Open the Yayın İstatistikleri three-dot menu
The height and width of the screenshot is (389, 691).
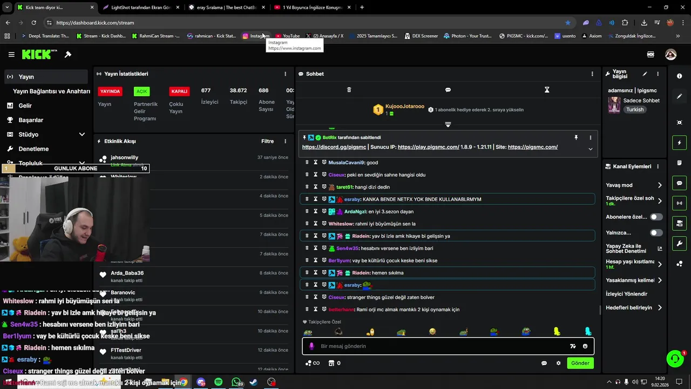point(285,74)
